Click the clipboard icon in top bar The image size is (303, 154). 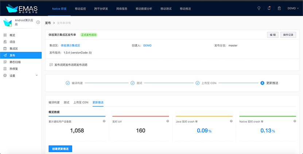tap(279, 8)
